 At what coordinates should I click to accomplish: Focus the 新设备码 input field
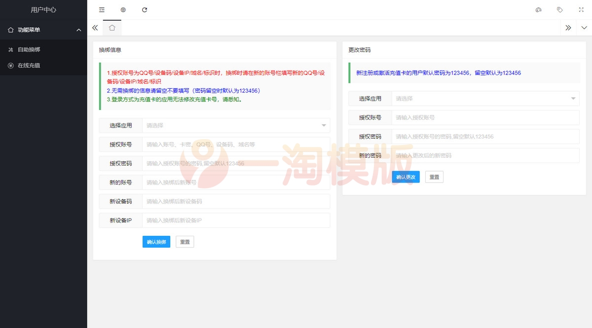tap(236, 201)
